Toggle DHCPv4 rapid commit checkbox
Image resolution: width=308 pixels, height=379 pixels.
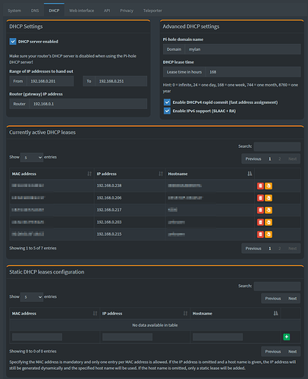click(167, 102)
